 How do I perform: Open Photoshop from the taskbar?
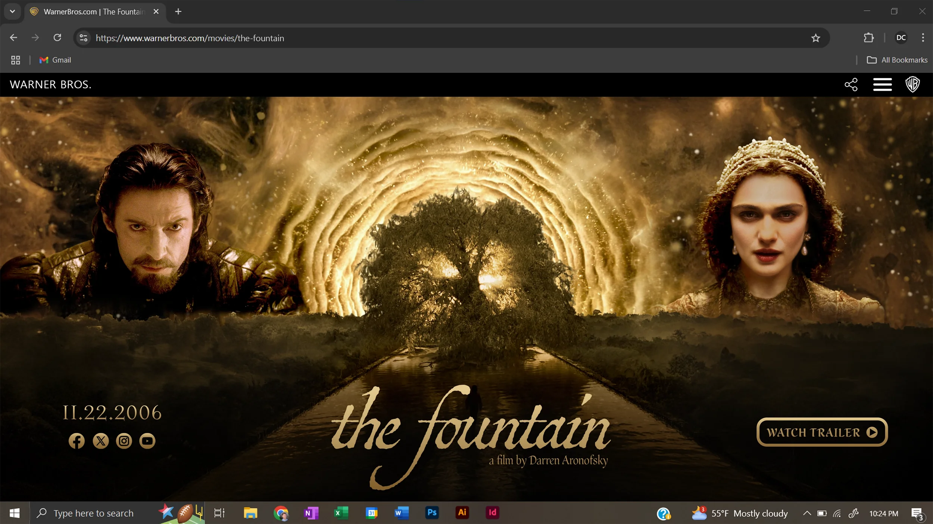pos(432,513)
